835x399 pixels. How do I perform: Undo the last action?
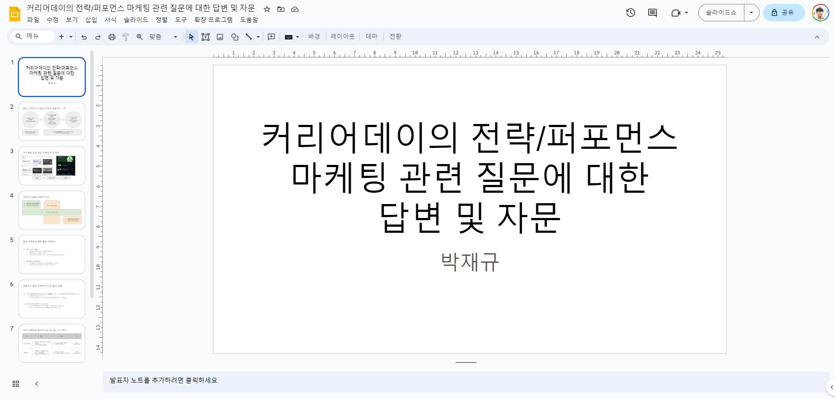[84, 37]
